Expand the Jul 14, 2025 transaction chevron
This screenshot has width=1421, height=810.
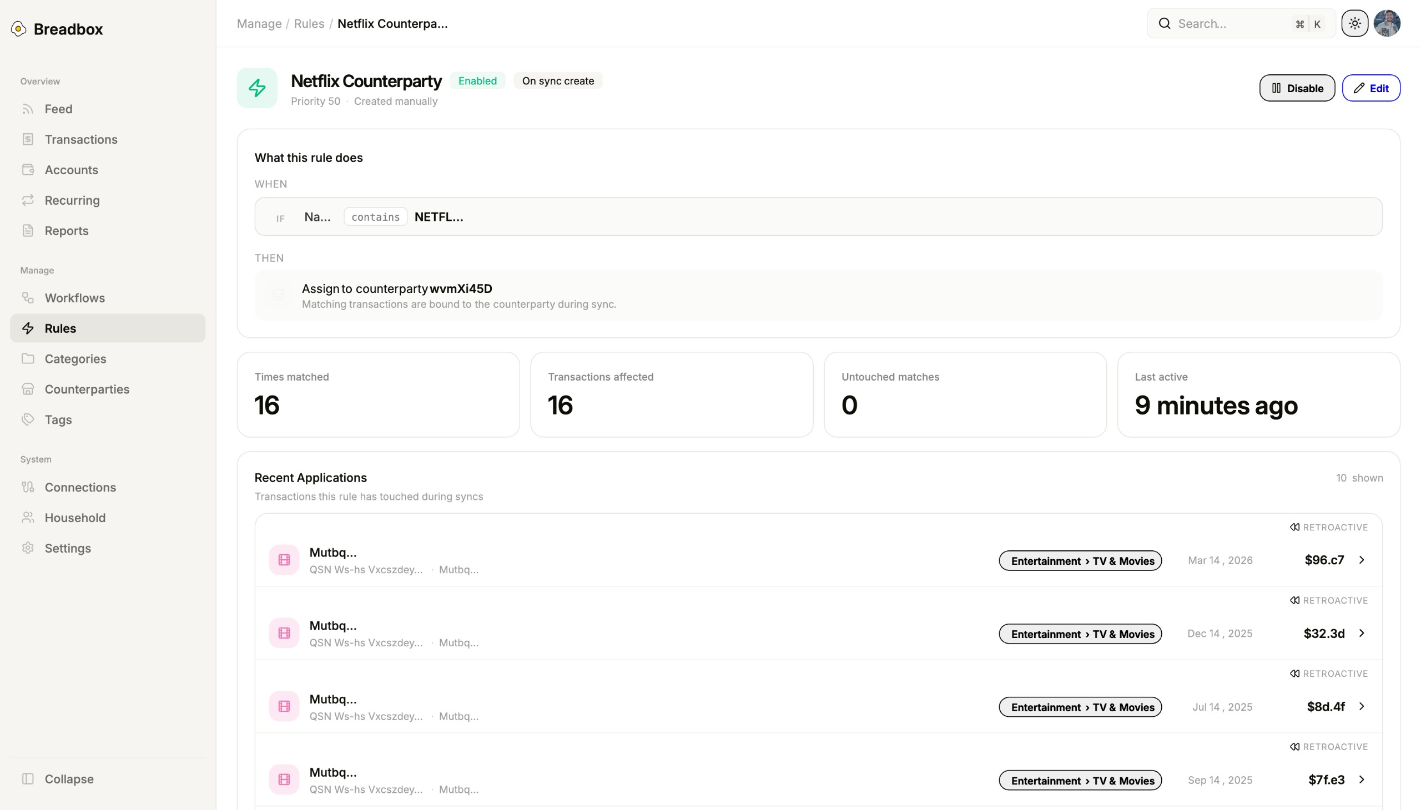(1362, 706)
